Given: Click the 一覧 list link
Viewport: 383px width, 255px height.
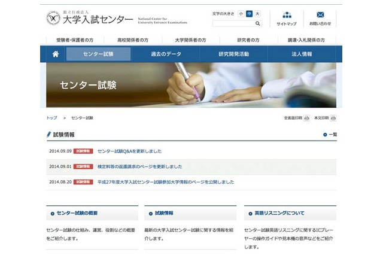Looking at the screenshot, I should click(x=333, y=135).
